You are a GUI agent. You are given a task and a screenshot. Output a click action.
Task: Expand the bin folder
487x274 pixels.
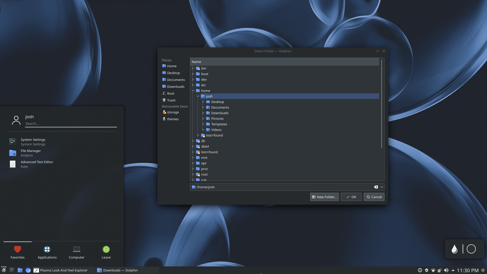(x=193, y=68)
